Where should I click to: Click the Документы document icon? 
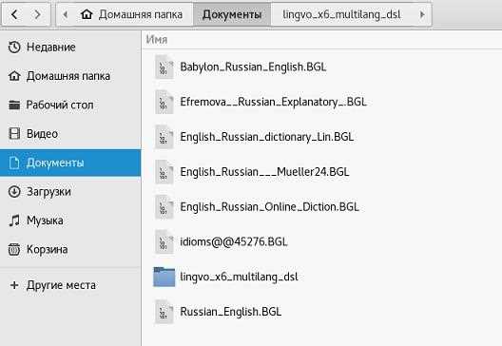[x=14, y=163]
